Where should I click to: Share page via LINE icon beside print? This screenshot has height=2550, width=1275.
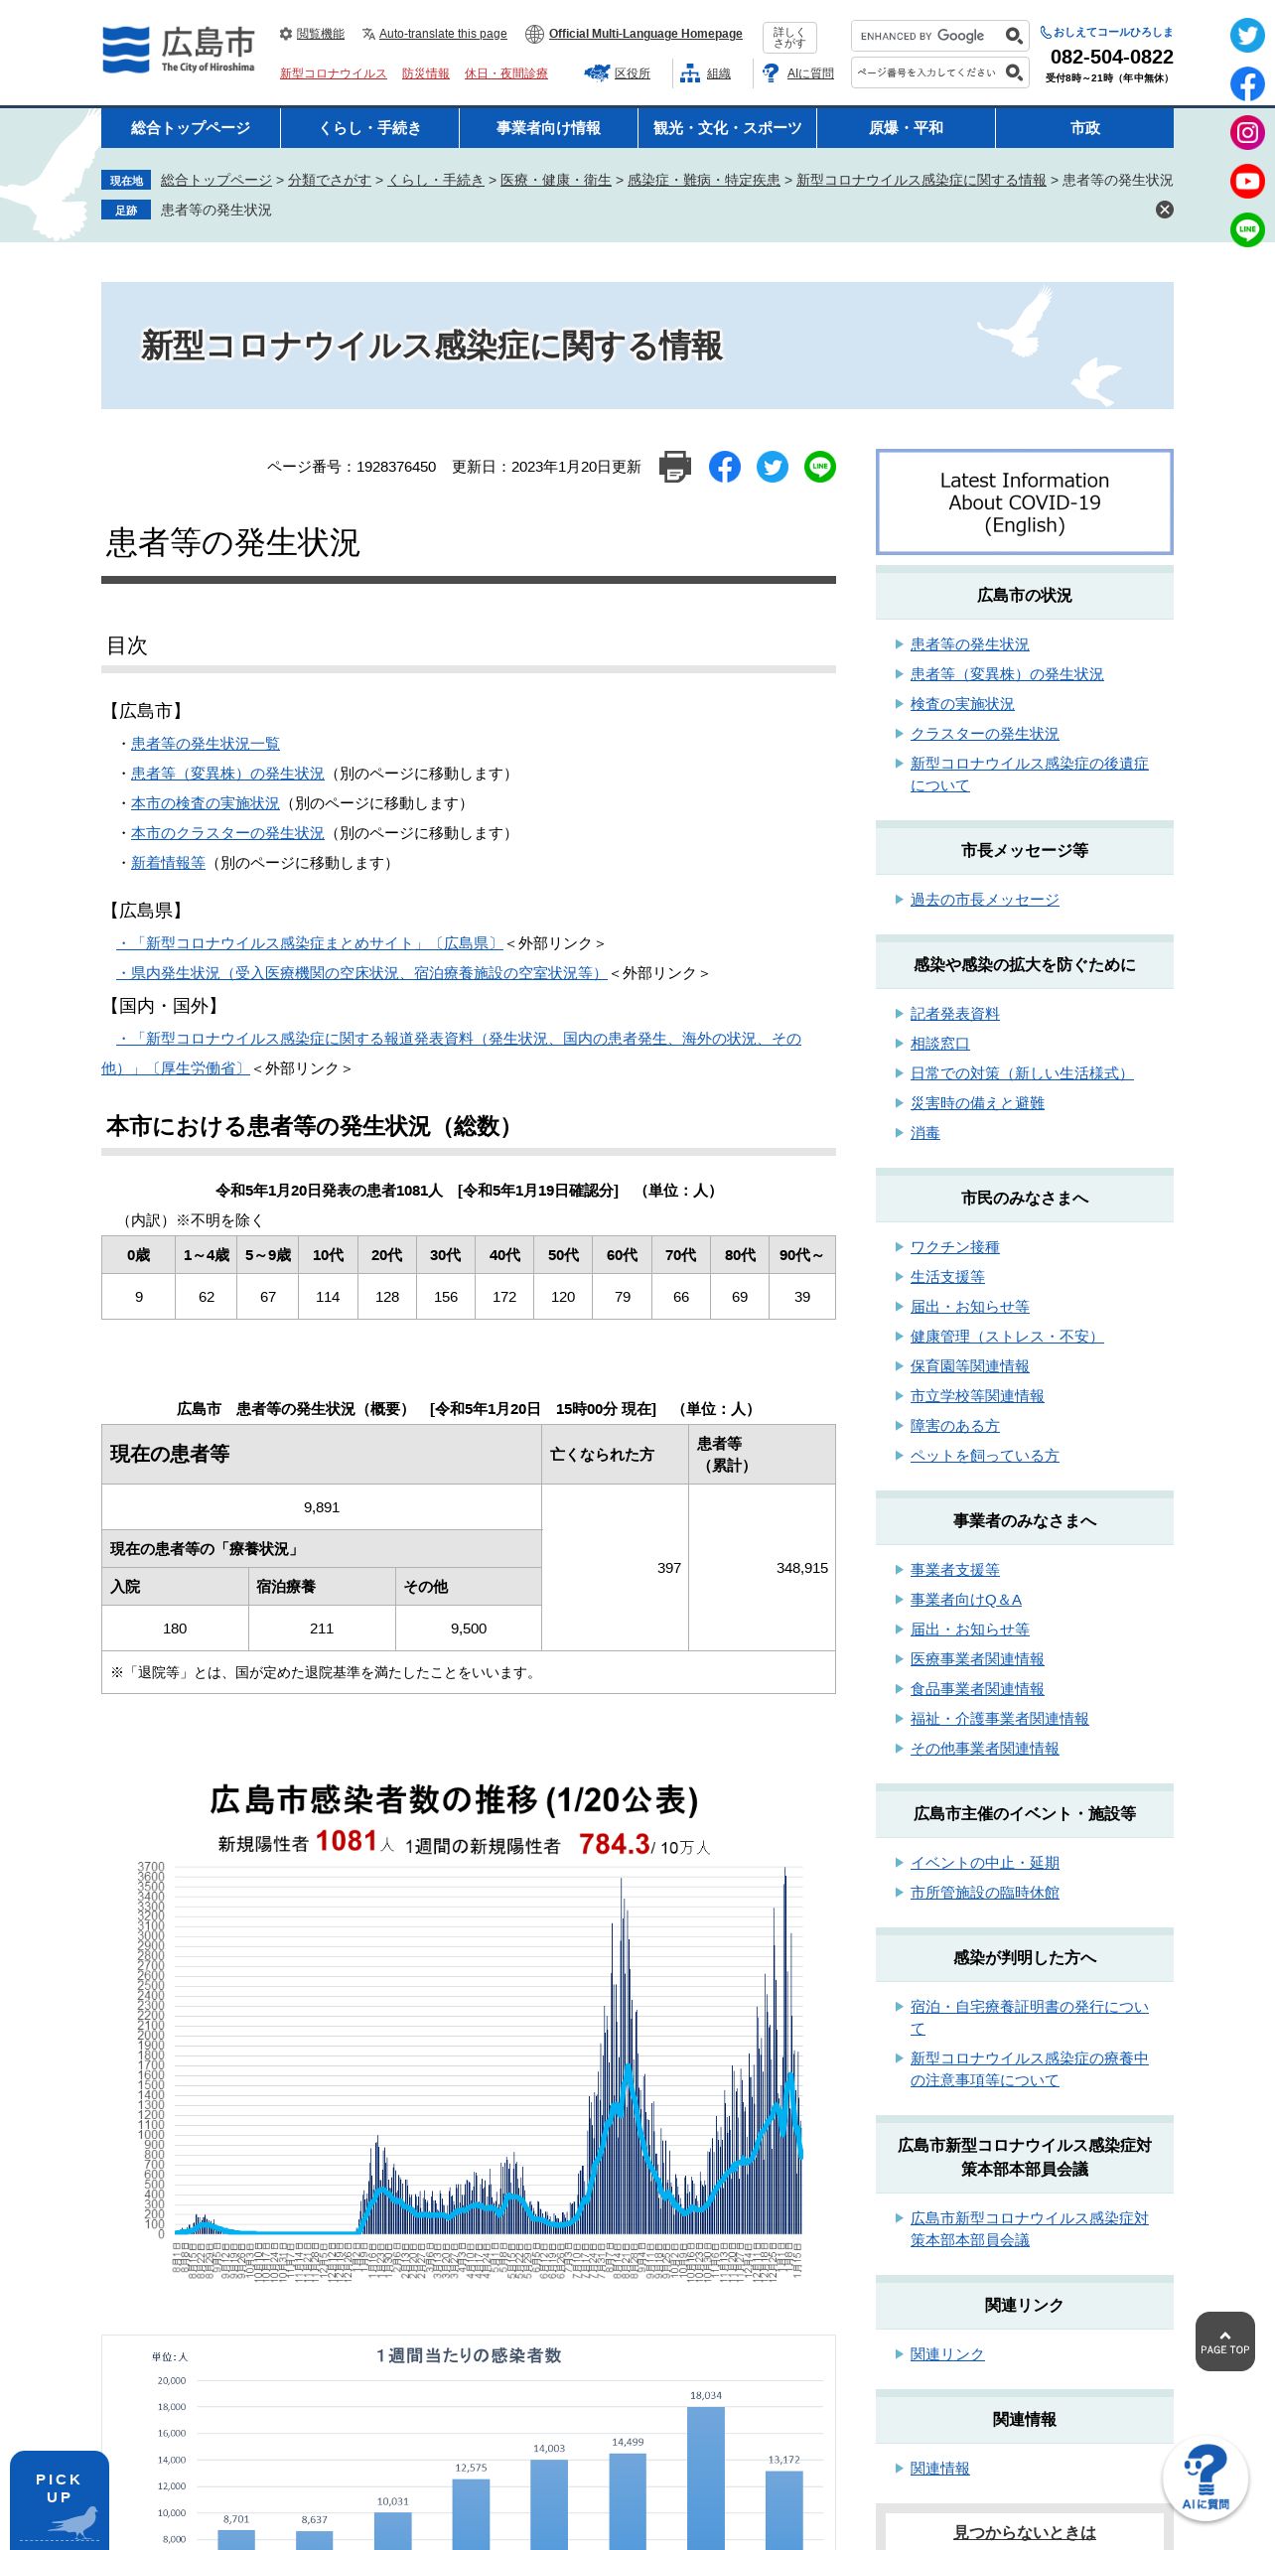(x=820, y=467)
